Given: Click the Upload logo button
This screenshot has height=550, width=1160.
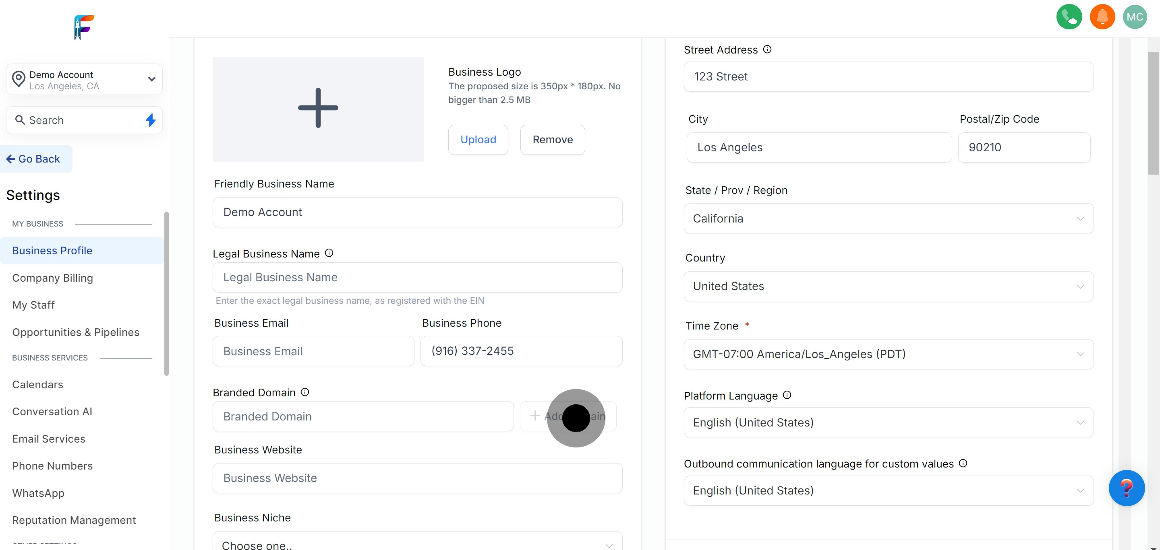Looking at the screenshot, I should tap(478, 140).
